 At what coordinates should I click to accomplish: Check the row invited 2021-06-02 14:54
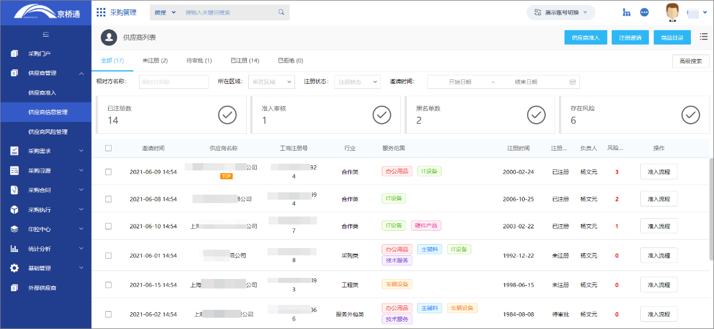(109, 314)
